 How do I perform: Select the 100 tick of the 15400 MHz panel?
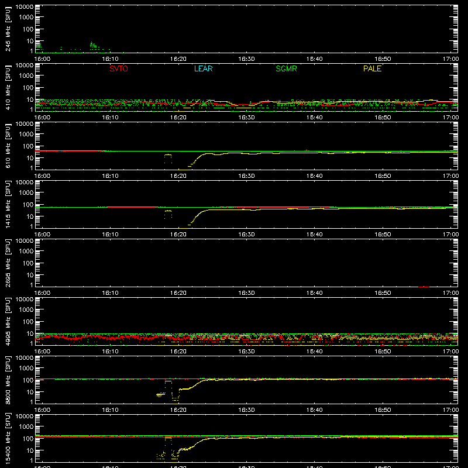[x=28, y=438]
